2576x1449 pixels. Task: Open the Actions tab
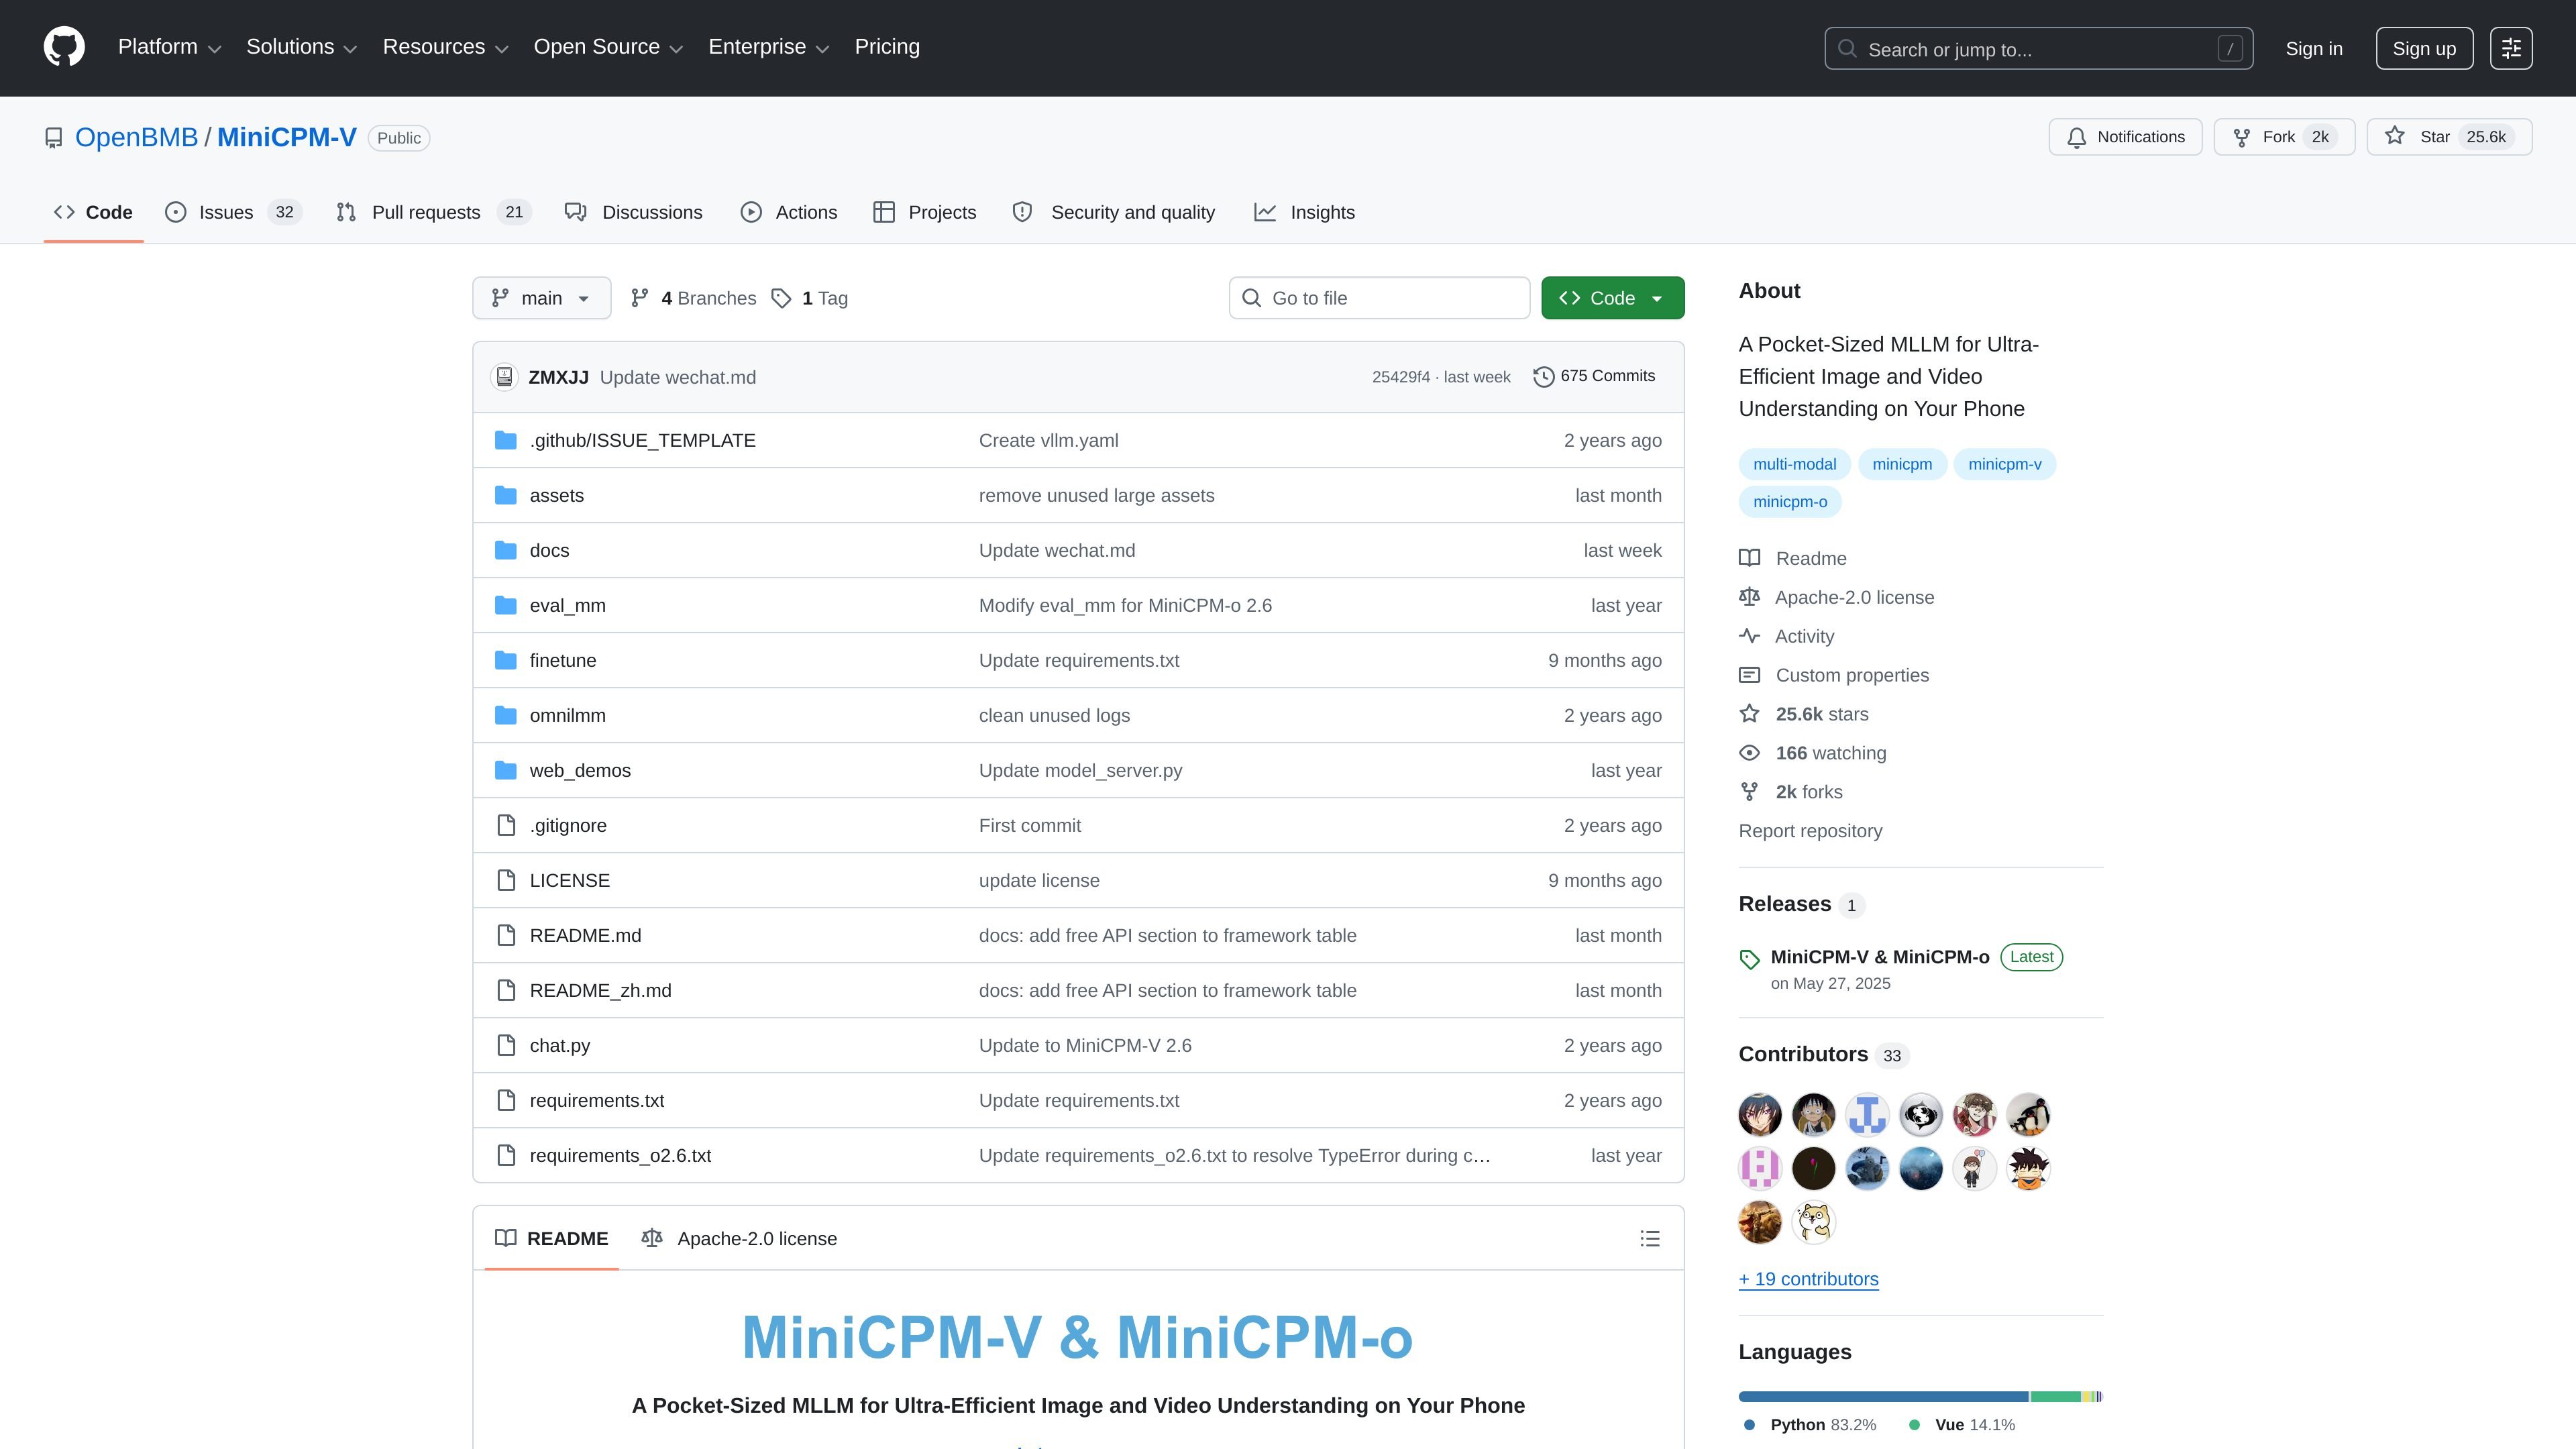pos(789,212)
